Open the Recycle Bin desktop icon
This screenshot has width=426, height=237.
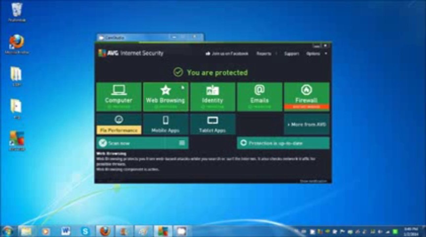point(17,12)
